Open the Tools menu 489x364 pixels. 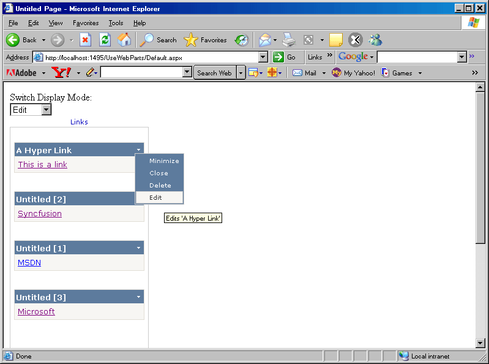click(x=116, y=23)
